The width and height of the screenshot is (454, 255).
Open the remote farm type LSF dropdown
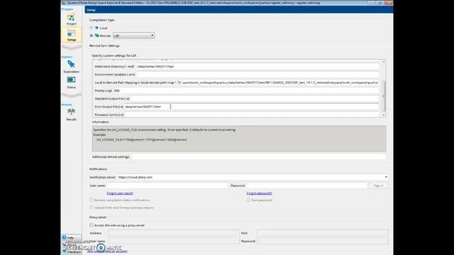pyautogui.click(x=134, y=35)
